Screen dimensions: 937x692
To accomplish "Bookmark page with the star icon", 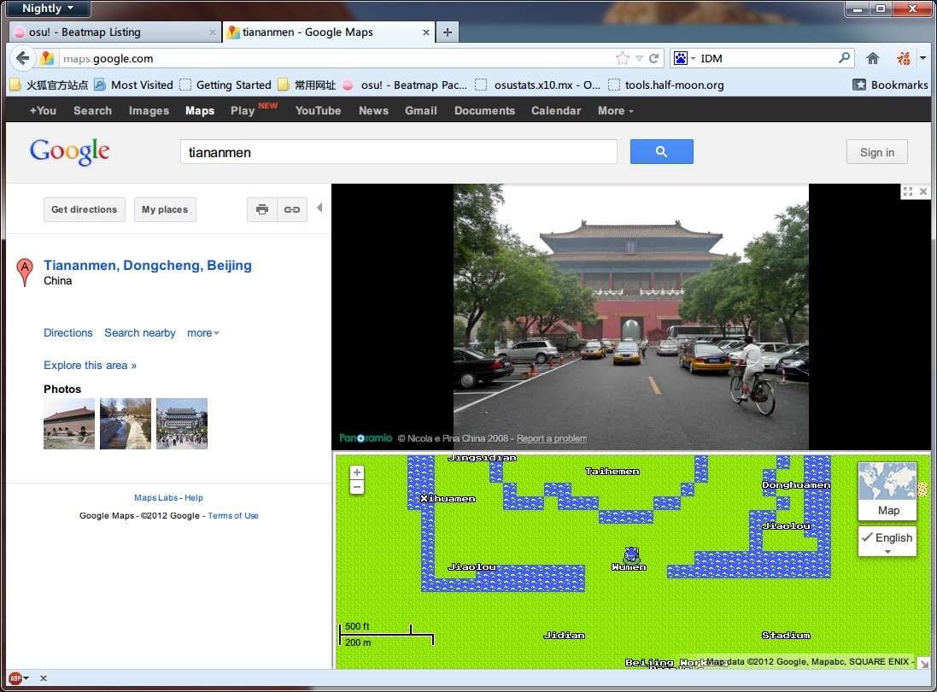I will 622,58.
